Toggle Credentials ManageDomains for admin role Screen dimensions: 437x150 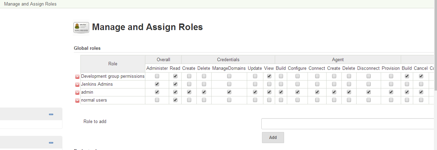pyautogui.click(x=229, y=92)
